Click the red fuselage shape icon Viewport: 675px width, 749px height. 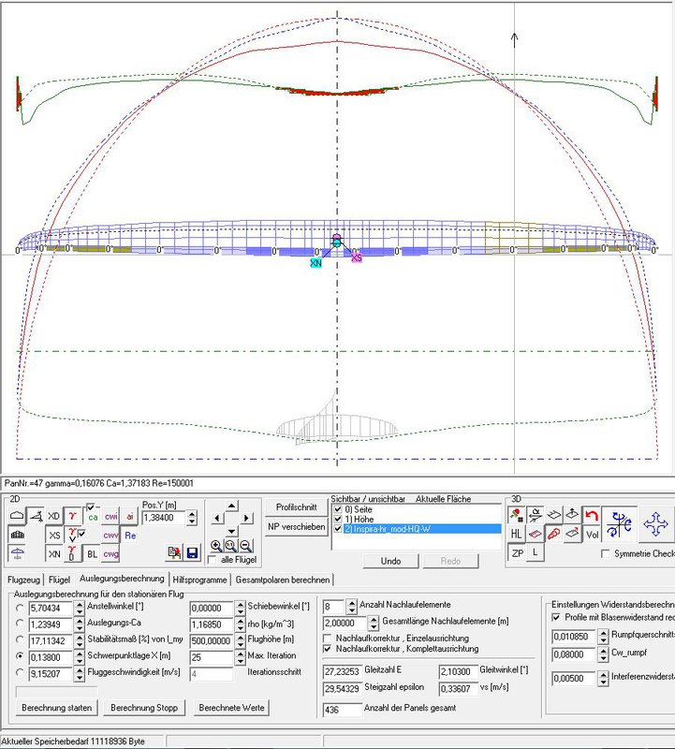pos(553,534)
